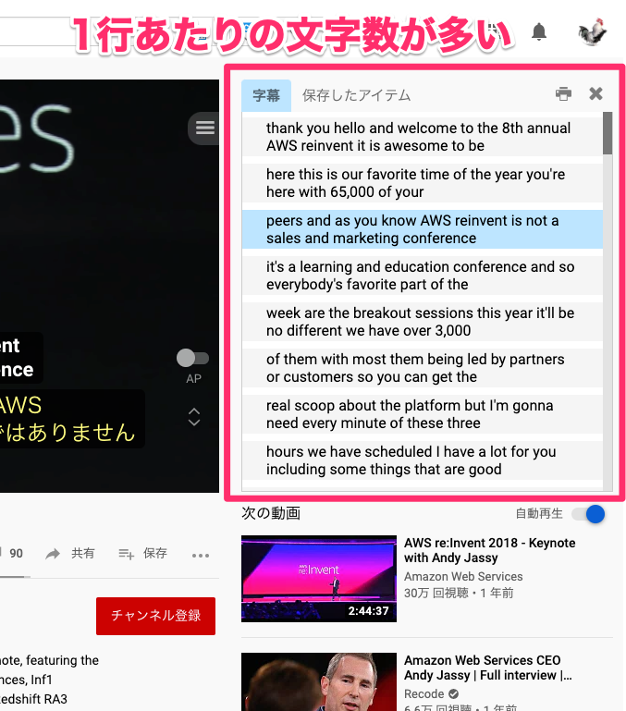The width and height of the screenshot is (626, 711).
Task: Click the save-to-playlist icon
Action: pos(127,554)
